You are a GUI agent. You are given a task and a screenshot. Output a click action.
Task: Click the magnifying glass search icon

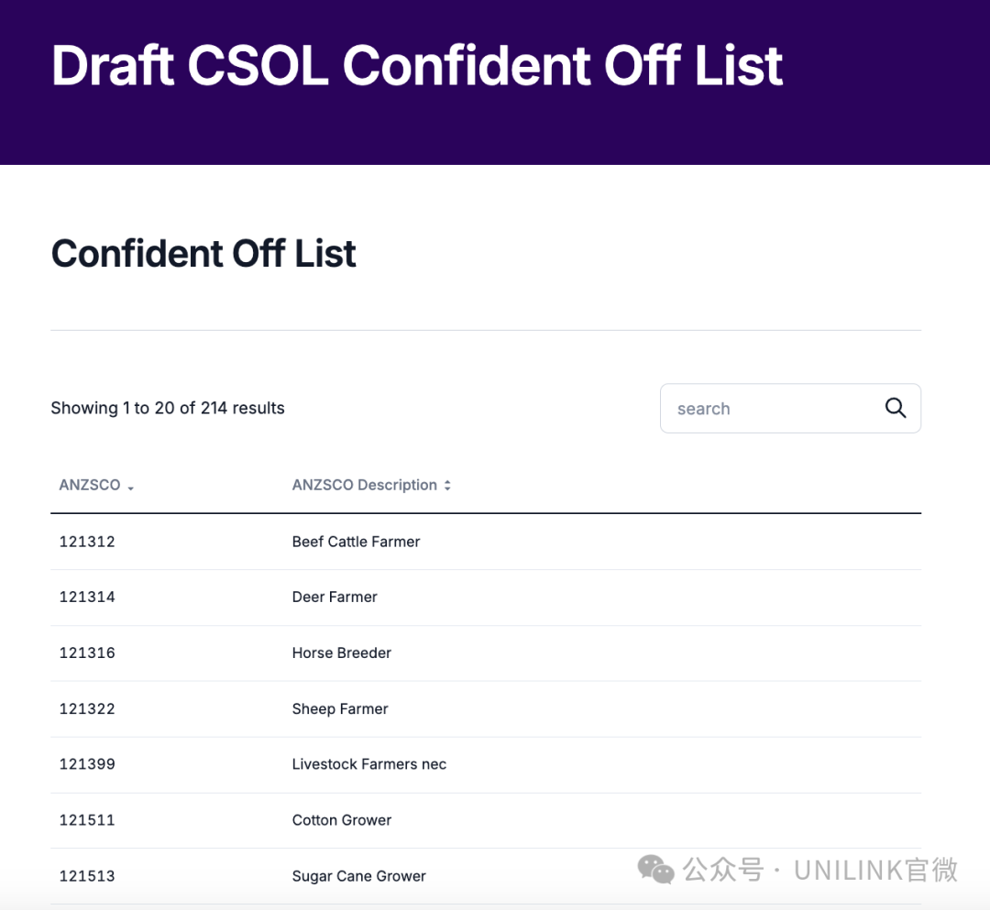click(896, 408)
